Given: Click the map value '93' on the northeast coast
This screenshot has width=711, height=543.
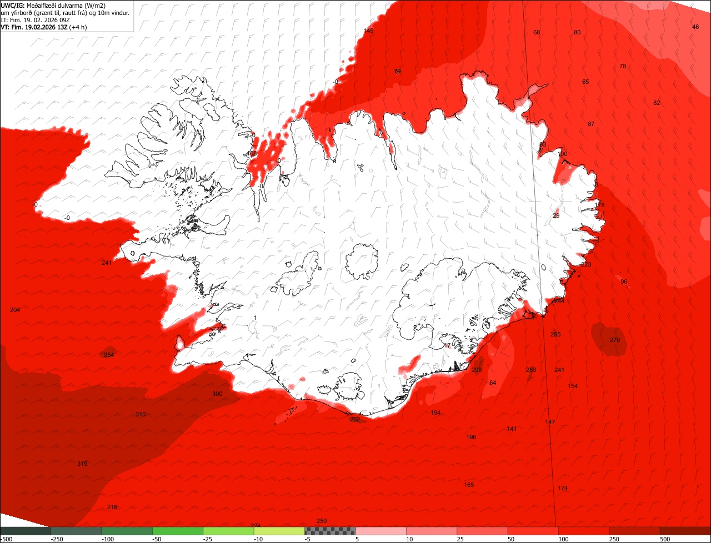Looking at the screenshot, I should pos(543,144).
